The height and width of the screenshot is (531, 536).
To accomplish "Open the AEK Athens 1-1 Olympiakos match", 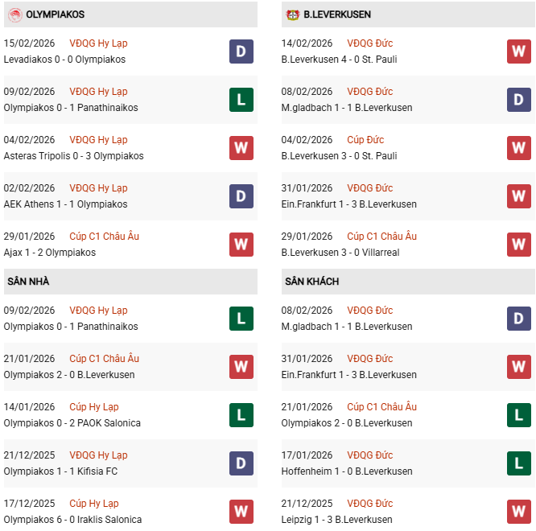I will pyautogui.click(x=65, y=204).
